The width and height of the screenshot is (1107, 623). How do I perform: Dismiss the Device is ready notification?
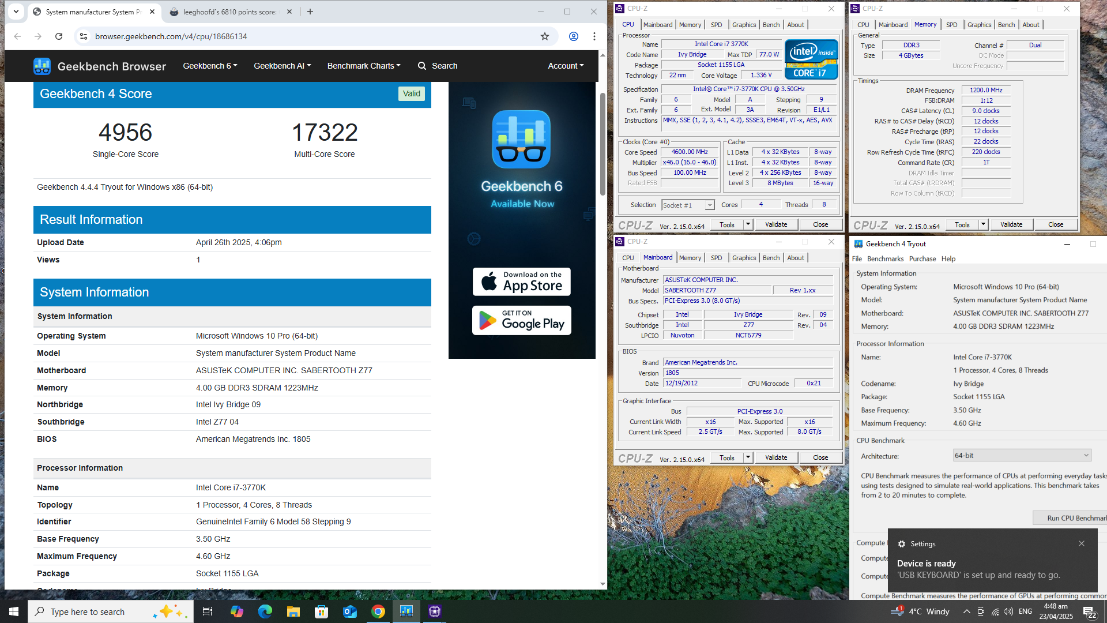pos(1082,543)
